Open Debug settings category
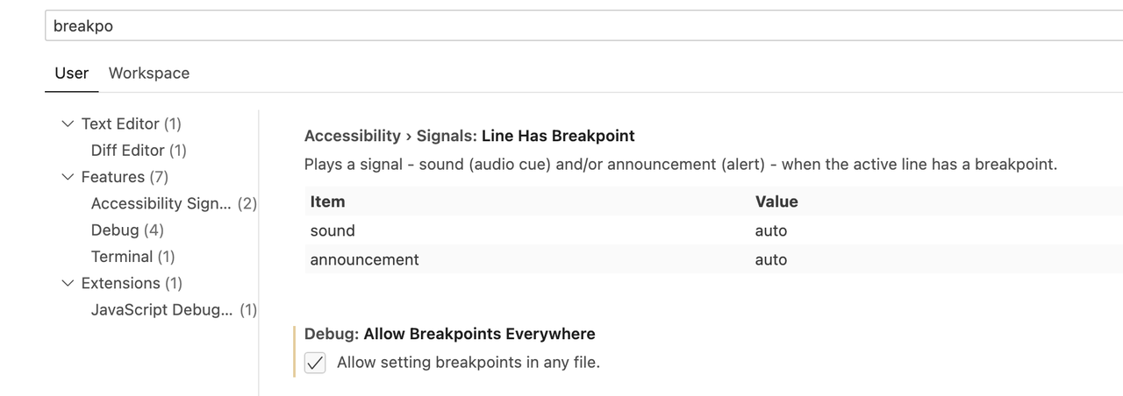This screenshot has width=1123, height=396. (115, 230)
